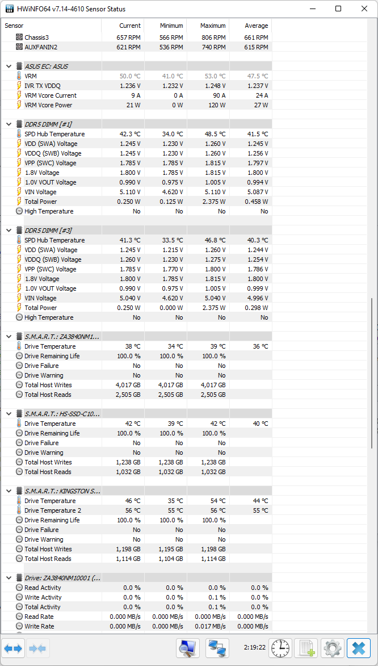
Task: Click the Read Activity circle icon
Action: pyautogui.click(x=19, y=588)
